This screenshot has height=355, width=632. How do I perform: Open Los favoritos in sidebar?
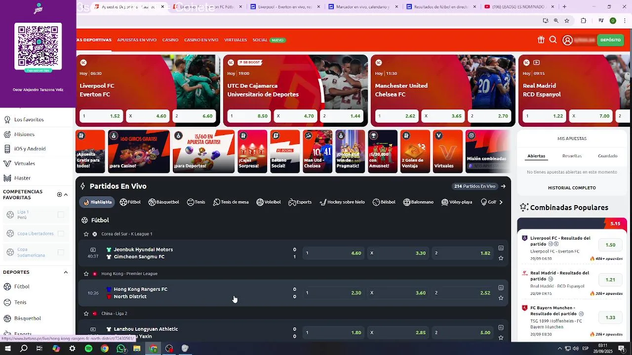pos(29,120)
